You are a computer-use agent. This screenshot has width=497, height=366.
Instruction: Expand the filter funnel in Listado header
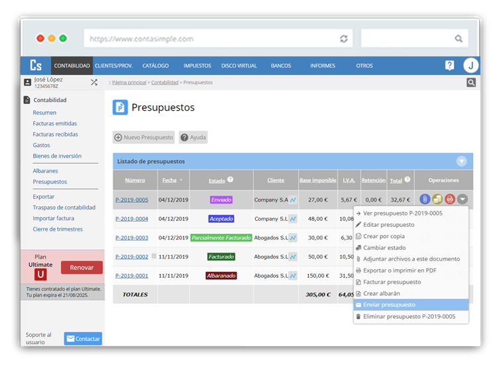tap(461, 161)
